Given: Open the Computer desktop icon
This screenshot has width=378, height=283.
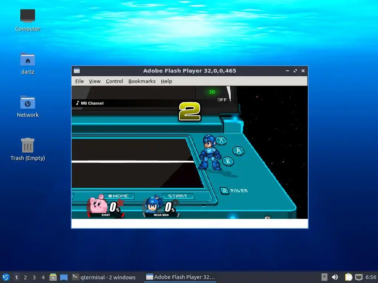Looking at the screenshot, I should 28,20.
